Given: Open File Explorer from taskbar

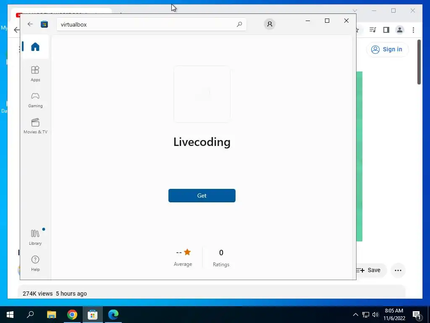Looking at the screenshot, I should tap(51, 315).
